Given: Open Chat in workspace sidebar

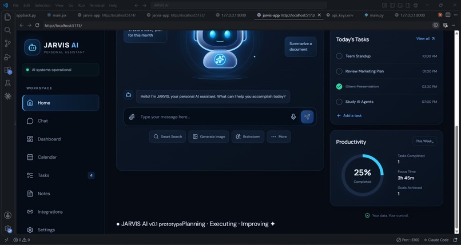Looking at the screenshot, I should click(61, 121).
